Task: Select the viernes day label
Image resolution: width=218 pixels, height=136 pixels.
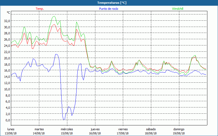Action: coord(123,129)
